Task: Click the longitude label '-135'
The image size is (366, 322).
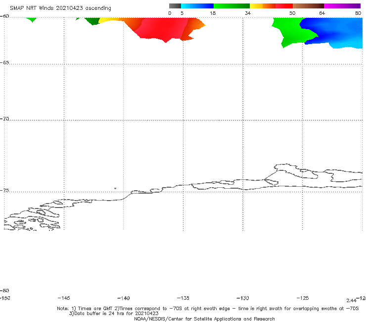Action: pyautogui.click(x=183, y=298)
